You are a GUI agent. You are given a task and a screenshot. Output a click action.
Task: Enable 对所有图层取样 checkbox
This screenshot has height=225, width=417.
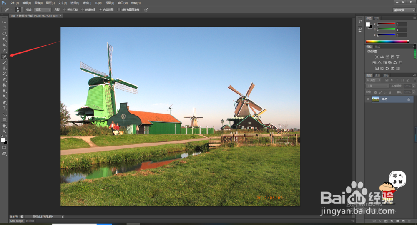pos(119,10)
